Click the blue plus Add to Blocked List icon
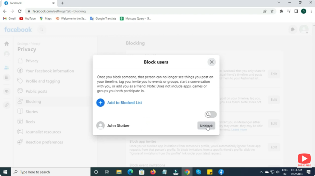Screen dimensions: 315x176 (100, 103)
